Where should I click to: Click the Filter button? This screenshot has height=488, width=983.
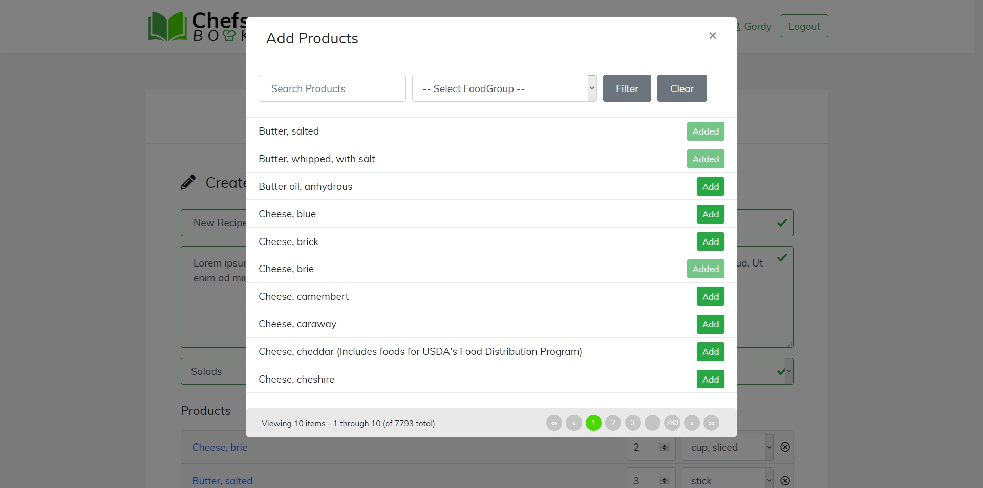point(627,88)
